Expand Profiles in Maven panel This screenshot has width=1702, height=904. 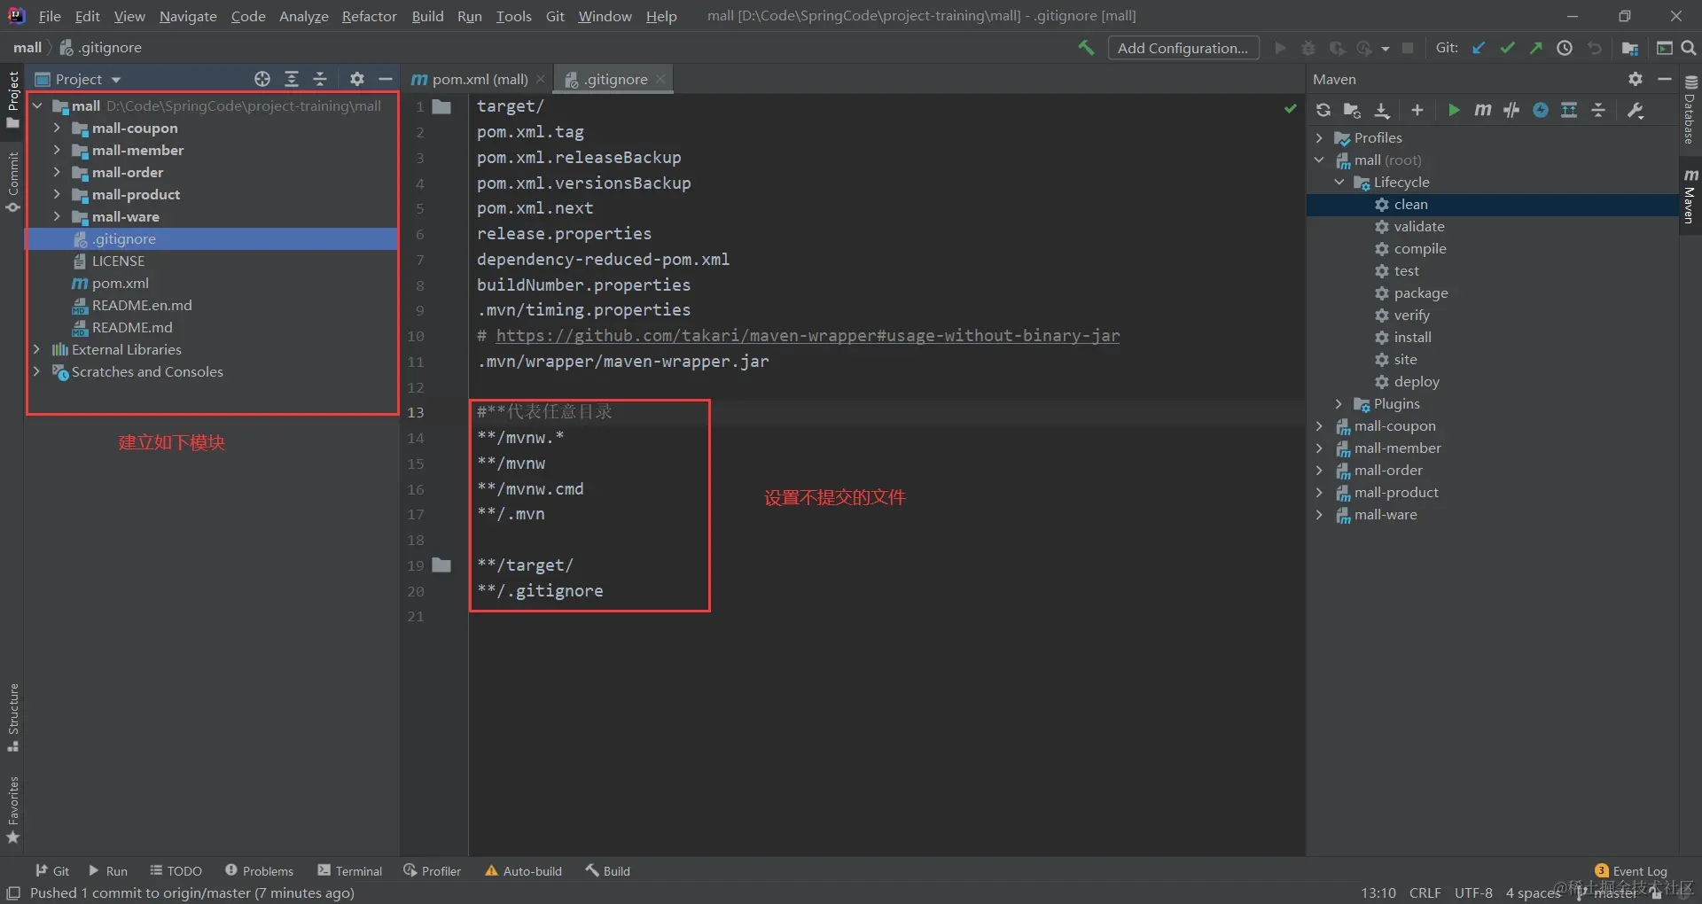1319,137
